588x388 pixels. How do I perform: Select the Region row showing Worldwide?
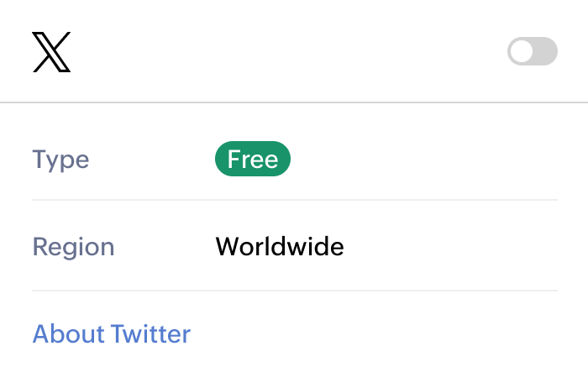[295, 246]
